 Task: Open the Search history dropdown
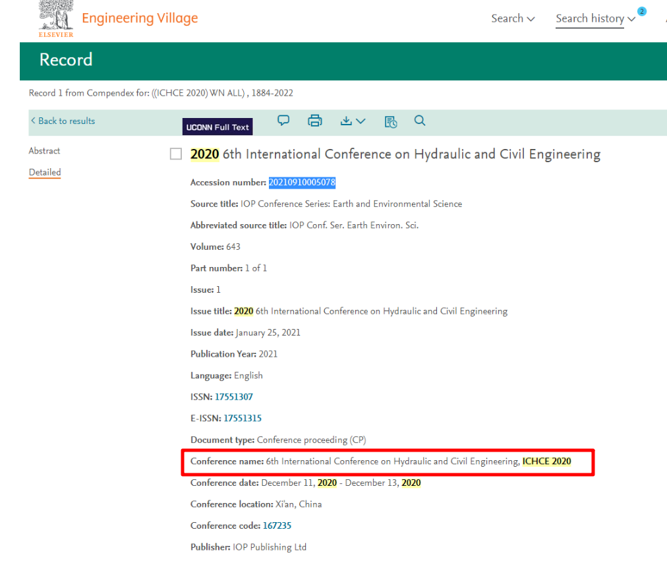(x=595, y=18)
